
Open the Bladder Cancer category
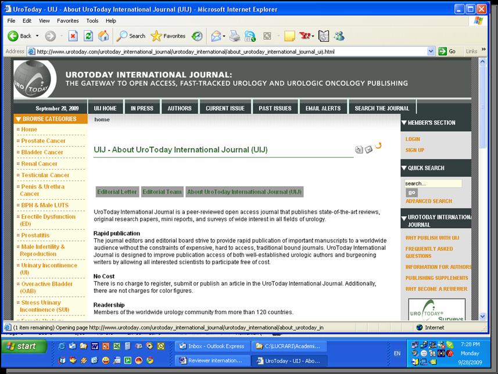[42, 152]
